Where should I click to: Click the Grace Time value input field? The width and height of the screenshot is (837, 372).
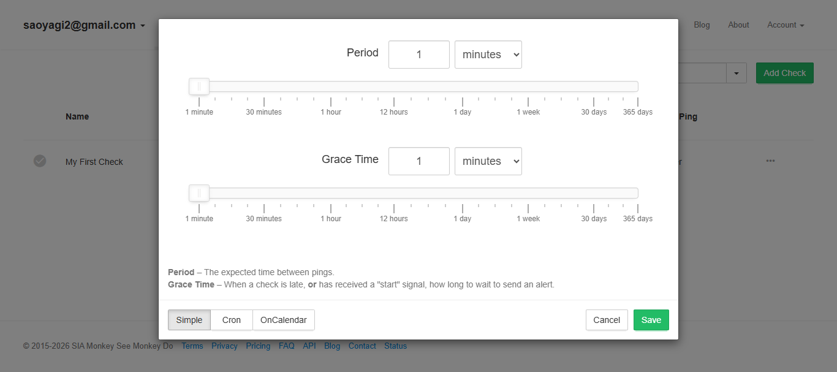[419, 161]
